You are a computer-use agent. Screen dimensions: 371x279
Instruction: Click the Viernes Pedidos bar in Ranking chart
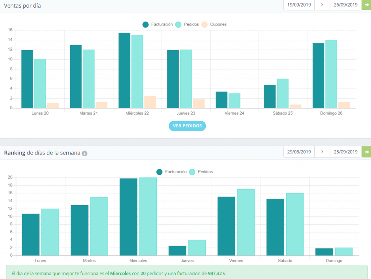tap(246, 222)
